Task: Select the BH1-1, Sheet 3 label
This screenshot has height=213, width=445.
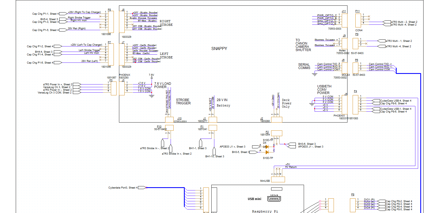Action: pyautogui.click(x=198, y=148)
